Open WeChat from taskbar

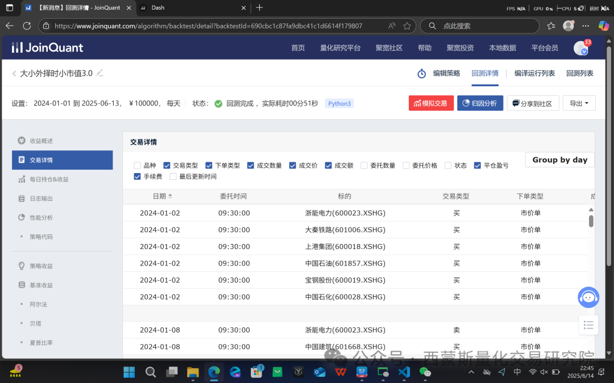tap(425, 372)
